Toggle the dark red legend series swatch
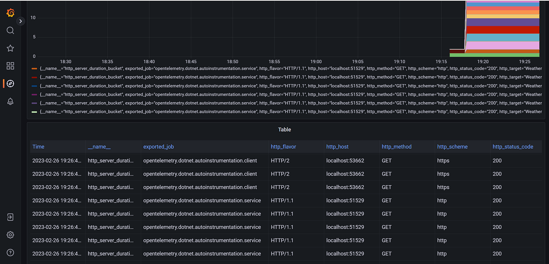 tap(34, 77)
